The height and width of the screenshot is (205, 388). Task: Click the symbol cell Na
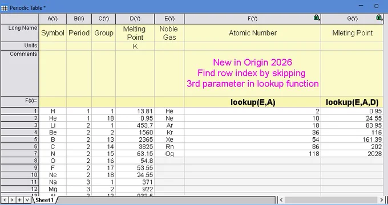52,182
